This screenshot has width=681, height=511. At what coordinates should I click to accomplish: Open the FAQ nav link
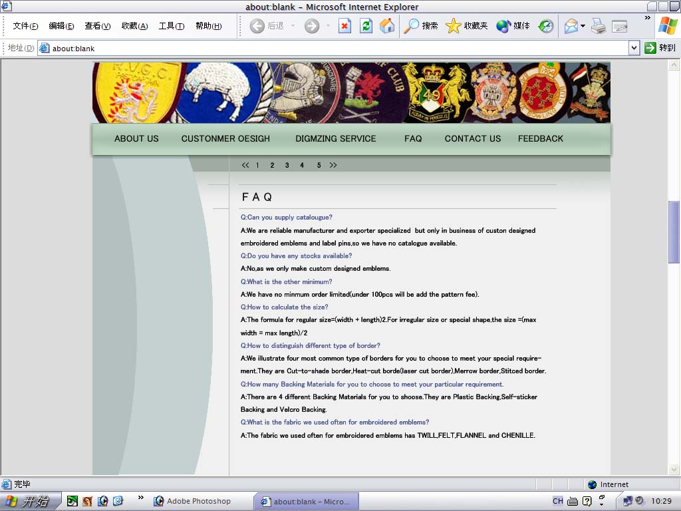click(413, 138)
